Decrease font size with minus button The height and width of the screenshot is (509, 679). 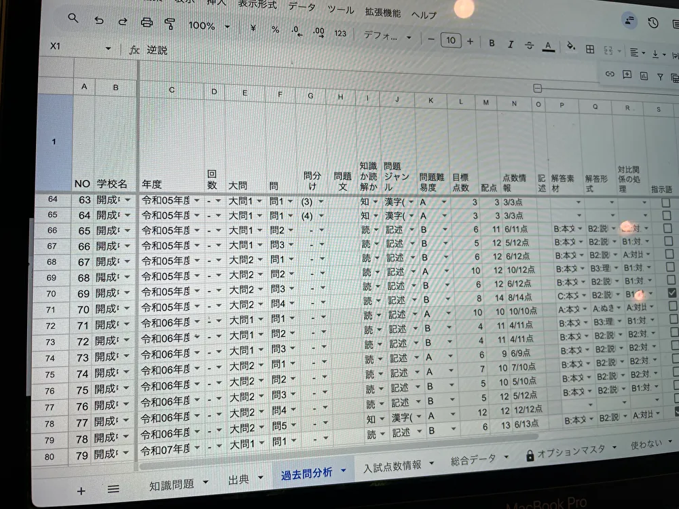click(x=431, y=39)
